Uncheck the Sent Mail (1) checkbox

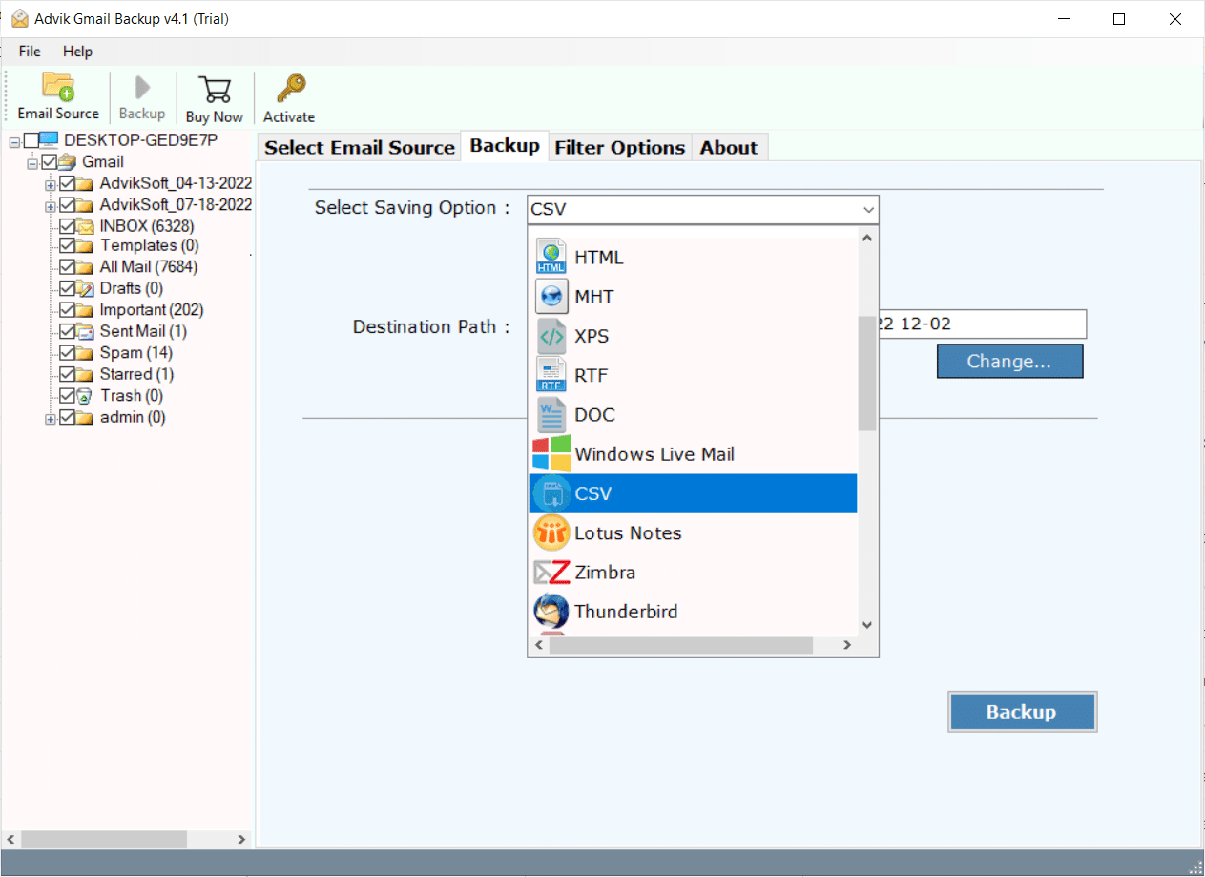point(67,331)
